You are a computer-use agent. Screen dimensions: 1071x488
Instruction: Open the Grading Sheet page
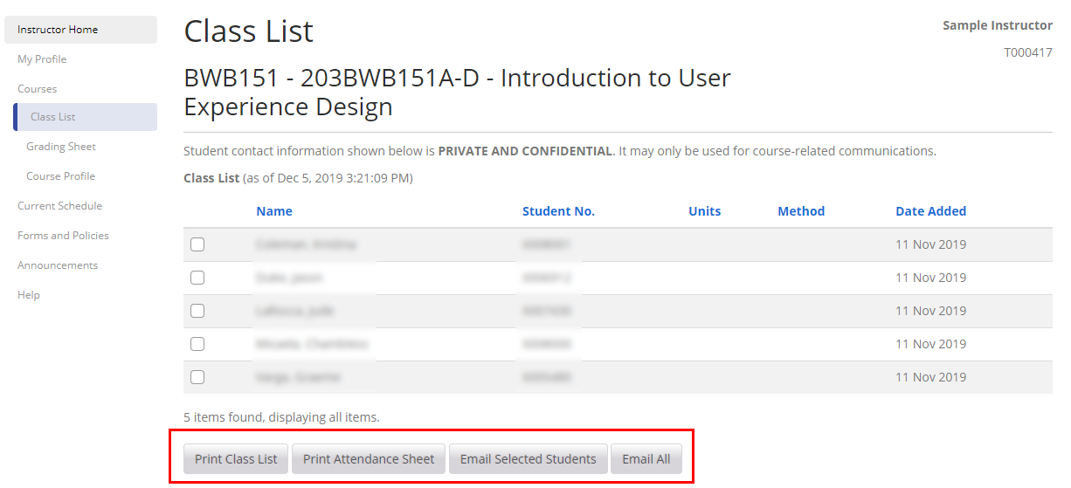[x=61, y=147]
